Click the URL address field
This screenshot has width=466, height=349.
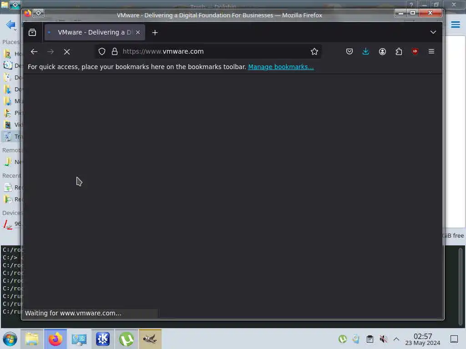tap(208, 51)
